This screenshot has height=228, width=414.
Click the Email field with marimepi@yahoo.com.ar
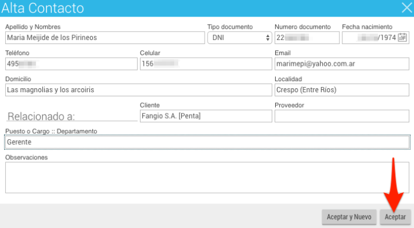coord(342,64)
